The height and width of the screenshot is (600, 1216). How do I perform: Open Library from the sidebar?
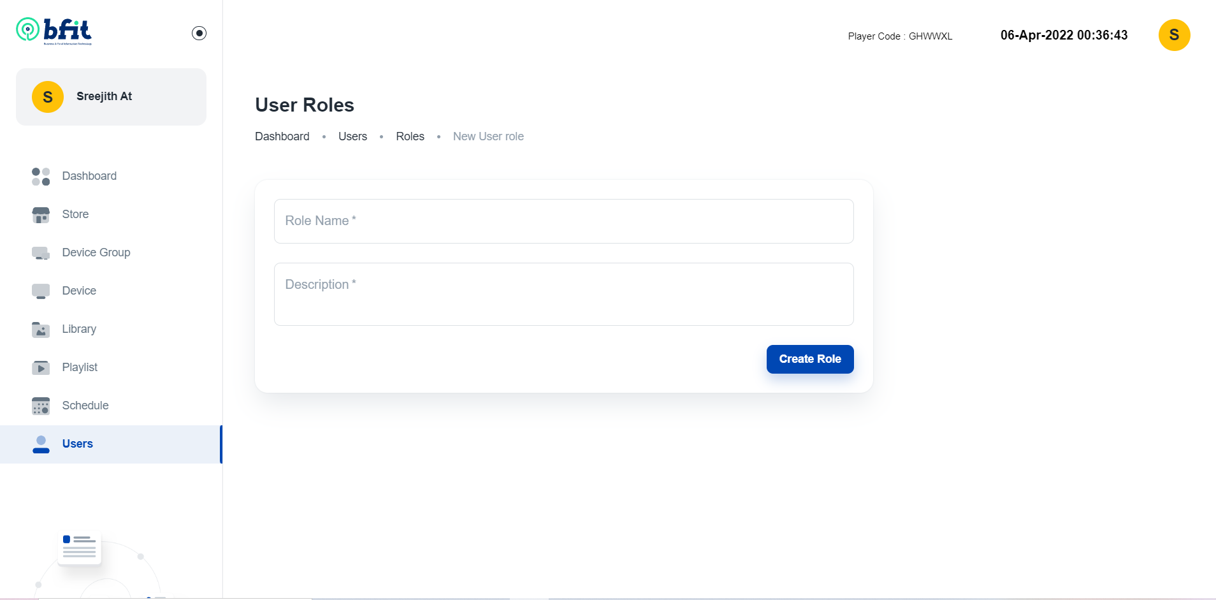click(x=111, y=329)
